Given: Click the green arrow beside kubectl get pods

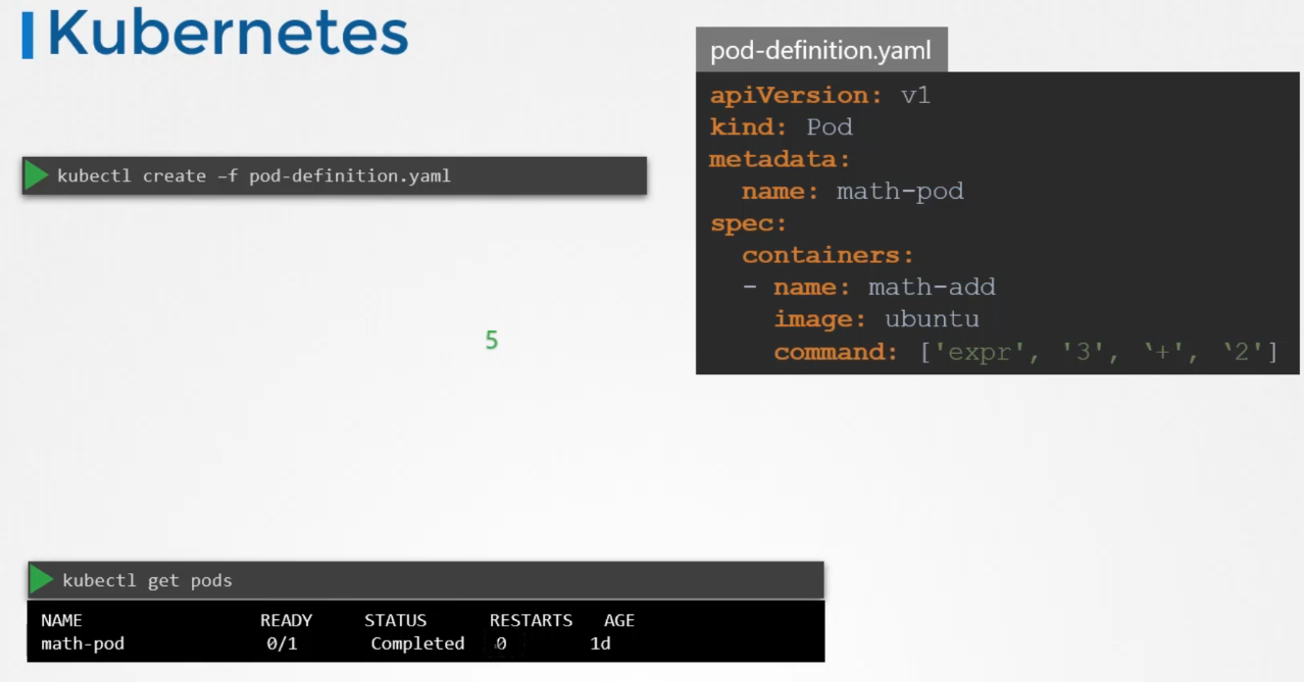Looking at the screenshot, I should point(41,580).
